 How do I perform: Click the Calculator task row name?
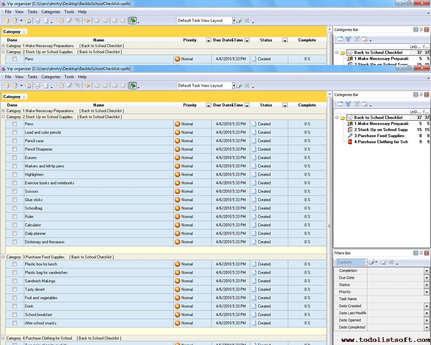(33, 225)
